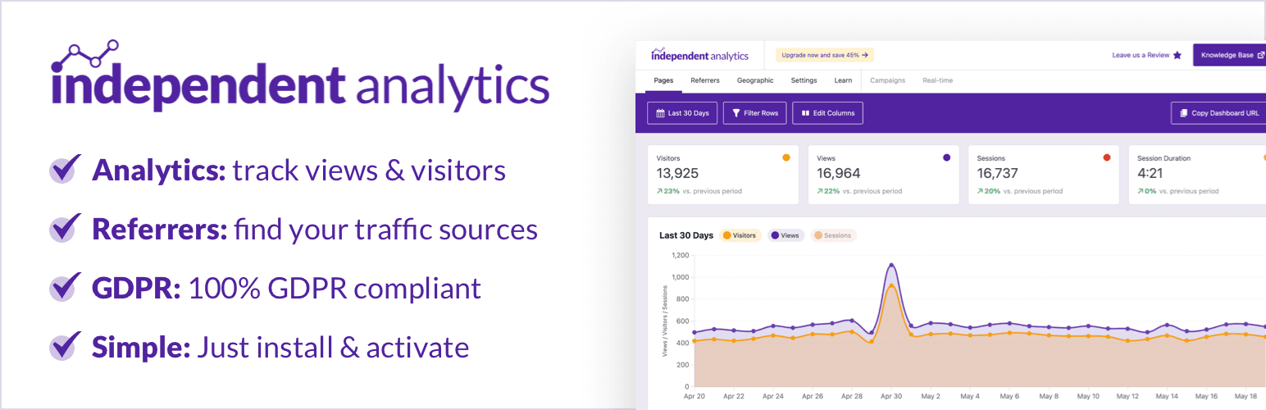Click the checkmark icon beside Analytics
1266x410 pixels.
click(66, 169)
